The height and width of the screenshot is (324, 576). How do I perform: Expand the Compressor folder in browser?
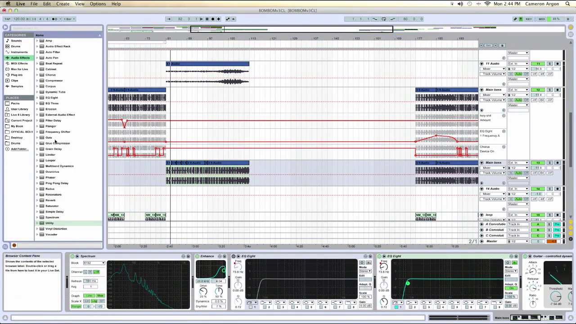37,81
